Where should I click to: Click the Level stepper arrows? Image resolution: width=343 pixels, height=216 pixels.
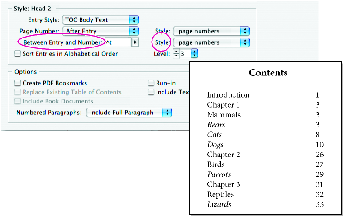(176, 54)
